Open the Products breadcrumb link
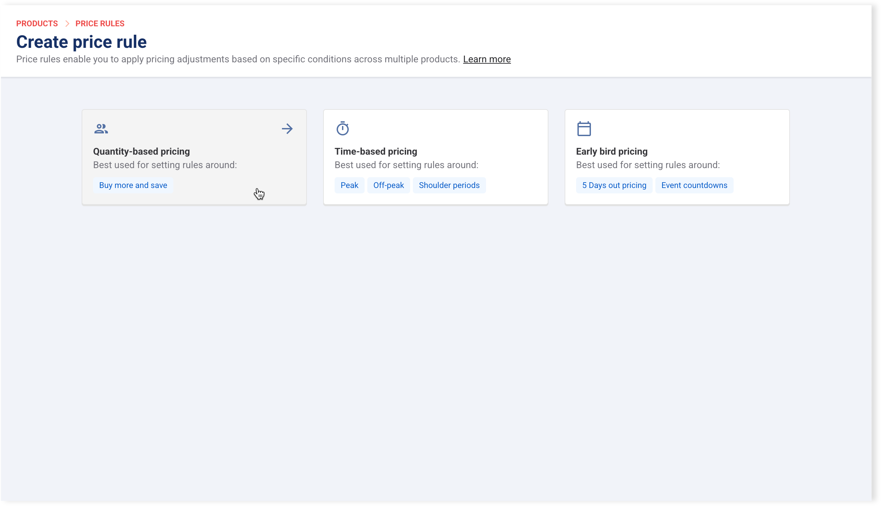881x506 pixels. pyautogui.click(x=37, y=24)
